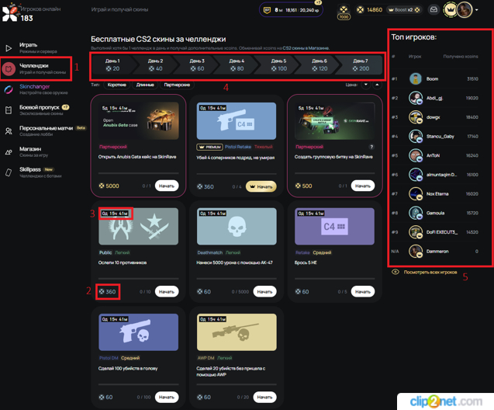
Task: Sort price ascending with up arrow
Action: coord(377,85)
